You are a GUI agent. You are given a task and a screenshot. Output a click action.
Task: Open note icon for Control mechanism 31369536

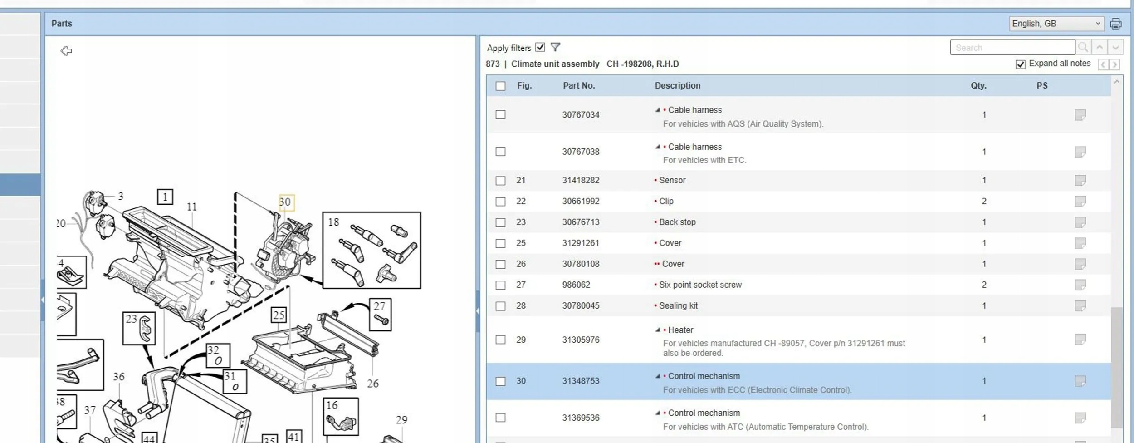tap(1080, 418)
